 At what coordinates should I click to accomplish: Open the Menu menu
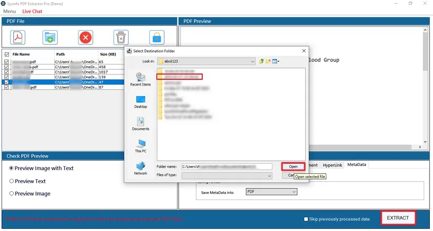pyautogui.click(x=10, y=11)
